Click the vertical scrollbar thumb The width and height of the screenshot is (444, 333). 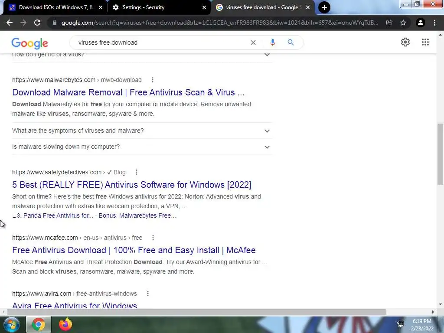[440, 154]
